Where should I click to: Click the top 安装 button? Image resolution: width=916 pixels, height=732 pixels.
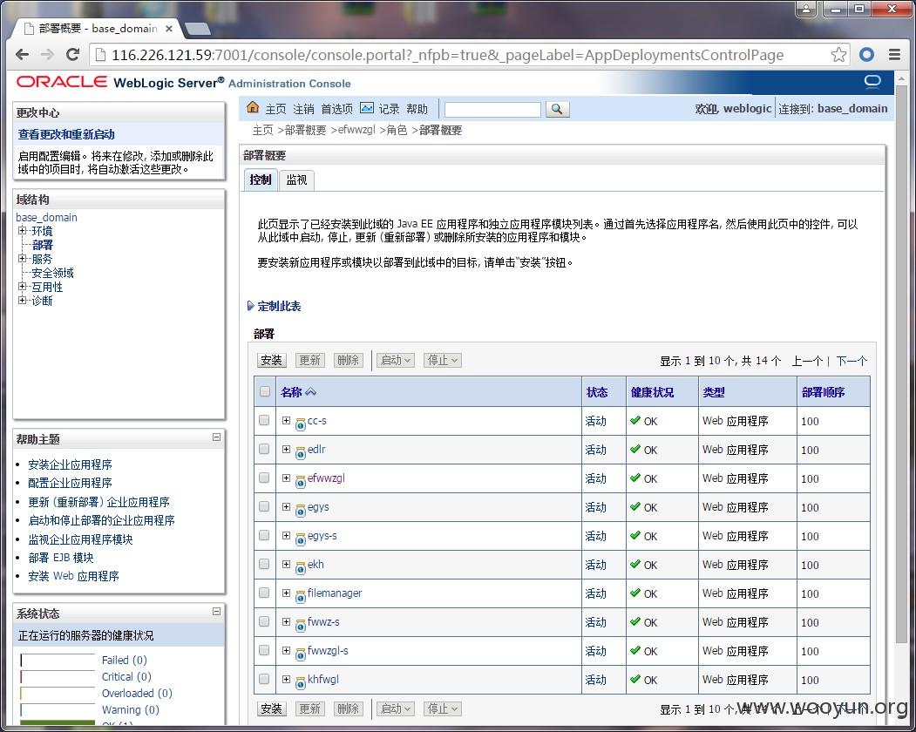(x=272, y=361)
